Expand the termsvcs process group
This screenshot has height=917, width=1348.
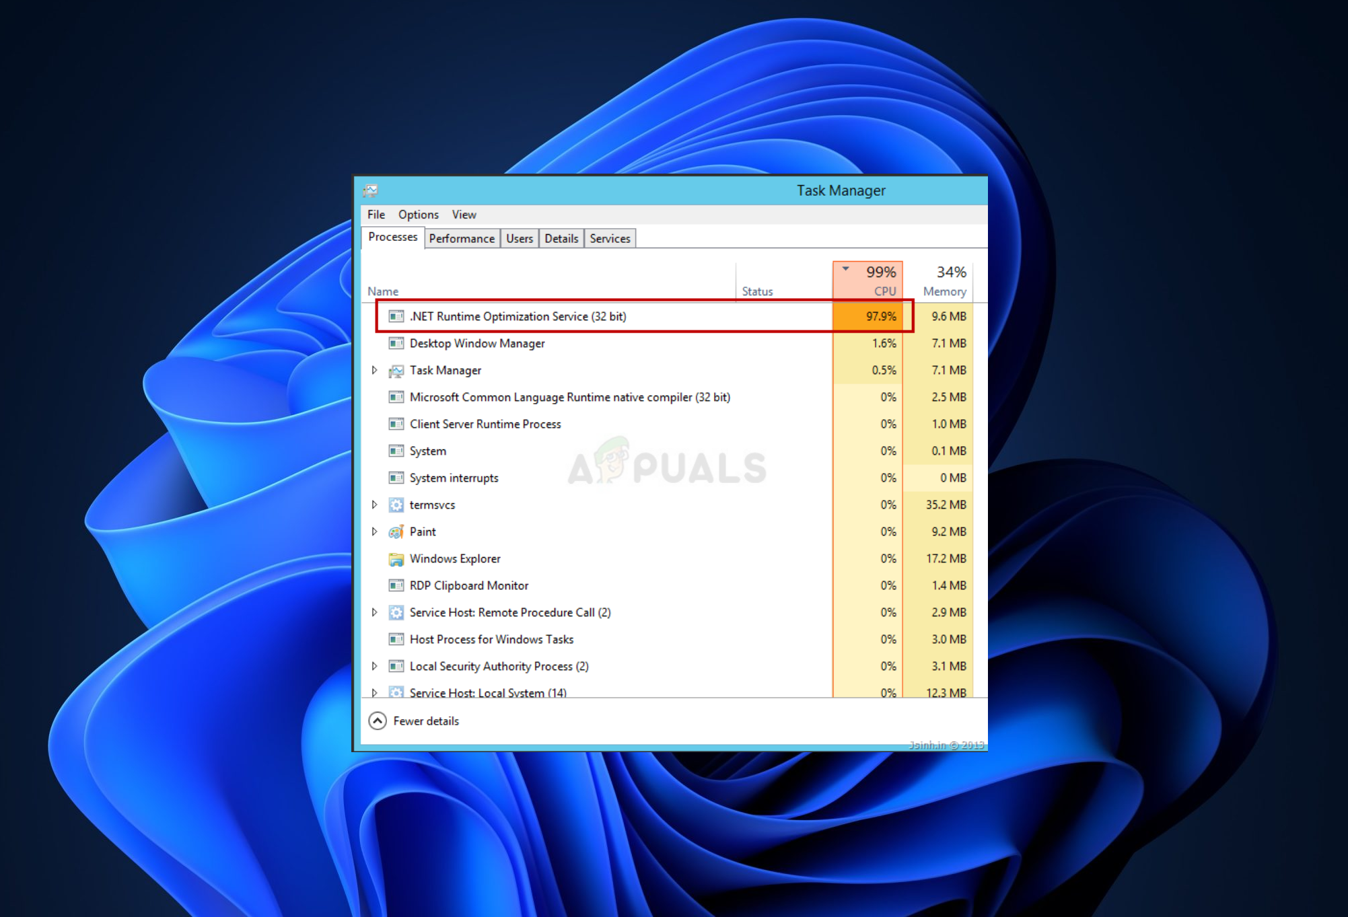374,505
